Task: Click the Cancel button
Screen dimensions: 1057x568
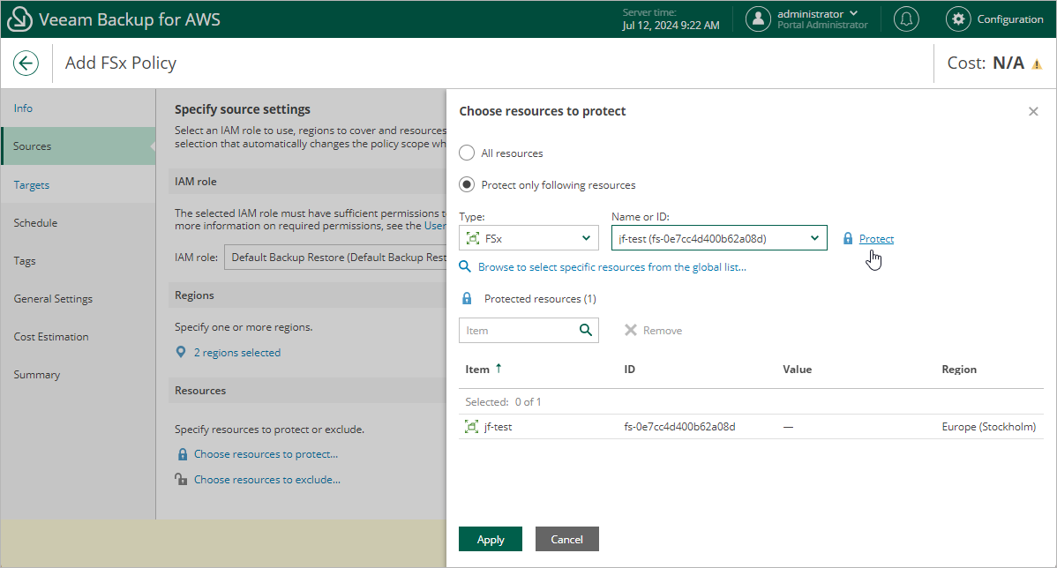Action: [567, 539]
